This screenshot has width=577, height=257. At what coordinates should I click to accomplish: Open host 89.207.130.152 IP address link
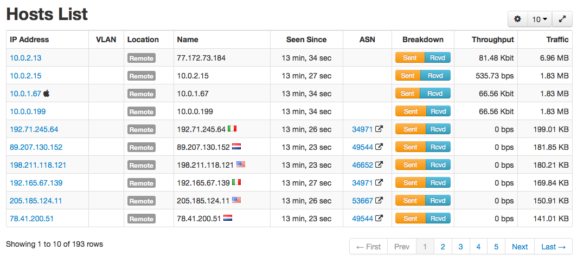tap(36, 147)
